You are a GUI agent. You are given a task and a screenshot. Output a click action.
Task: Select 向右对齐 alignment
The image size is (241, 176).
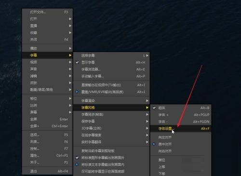coord(181,151)
